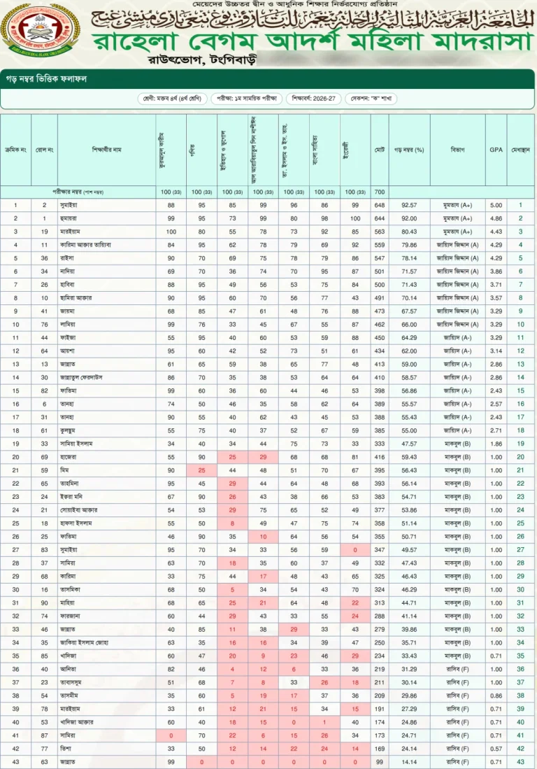This screenshot has height=769, width=537.
Task: Click the মেধাস্থান column header
Action: coord(520,150)
